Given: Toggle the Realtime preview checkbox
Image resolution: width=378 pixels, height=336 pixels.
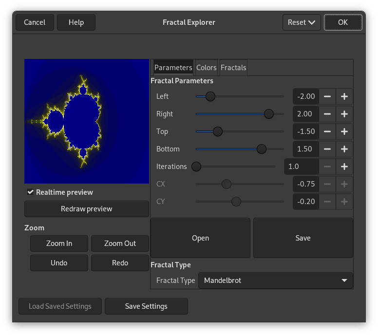Looking at the screenshot, I should click(30, 192).
